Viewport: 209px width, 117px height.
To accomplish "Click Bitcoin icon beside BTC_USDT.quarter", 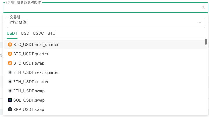I will click(10, 54).
